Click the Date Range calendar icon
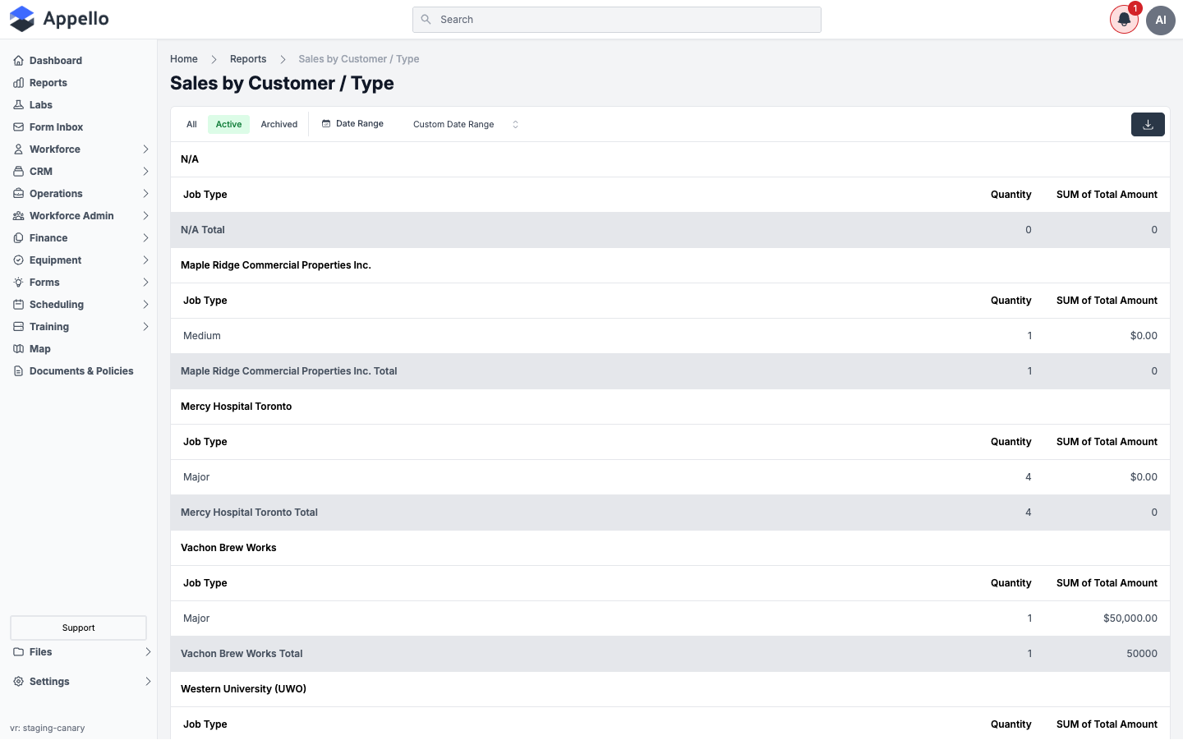 tap(326, 124)
